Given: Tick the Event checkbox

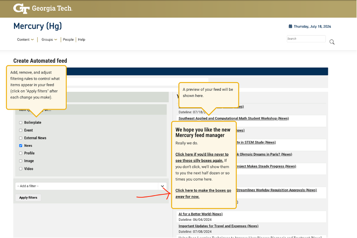Looking at the screenshot, I should [21, 130].
